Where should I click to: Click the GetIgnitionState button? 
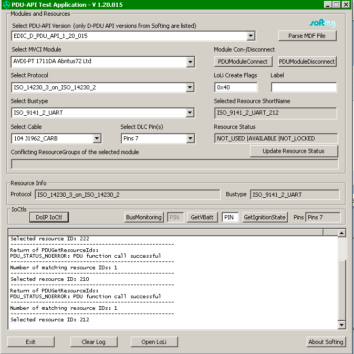pyautogui.click(x=264, y=217)
